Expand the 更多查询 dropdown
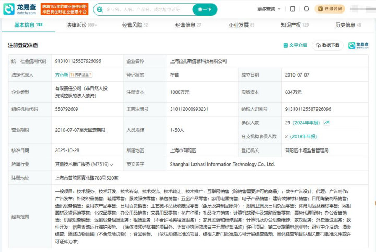Screen dimensions: 376x252 point(269,9)
